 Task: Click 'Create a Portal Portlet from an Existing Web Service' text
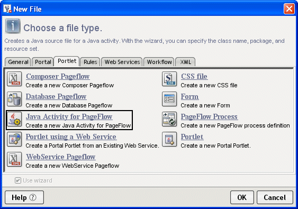point(92,146)
